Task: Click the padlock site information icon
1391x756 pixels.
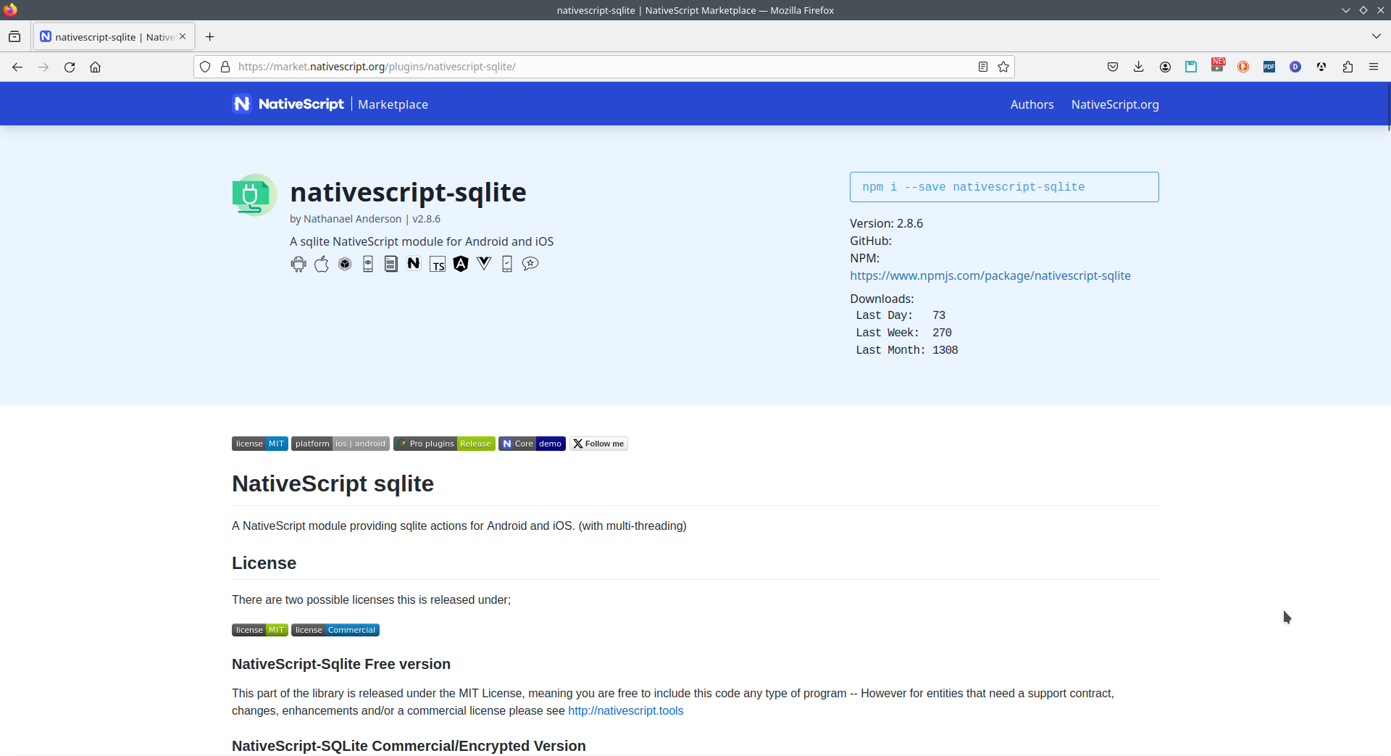Action: [x=225, y=67]
